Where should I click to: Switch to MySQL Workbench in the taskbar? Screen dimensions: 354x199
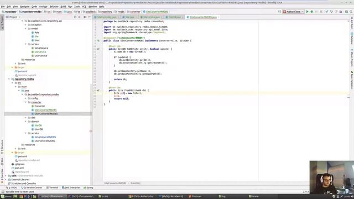171,197
